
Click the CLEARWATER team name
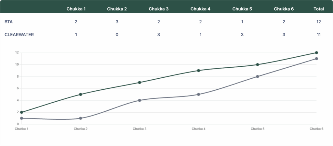20,34
